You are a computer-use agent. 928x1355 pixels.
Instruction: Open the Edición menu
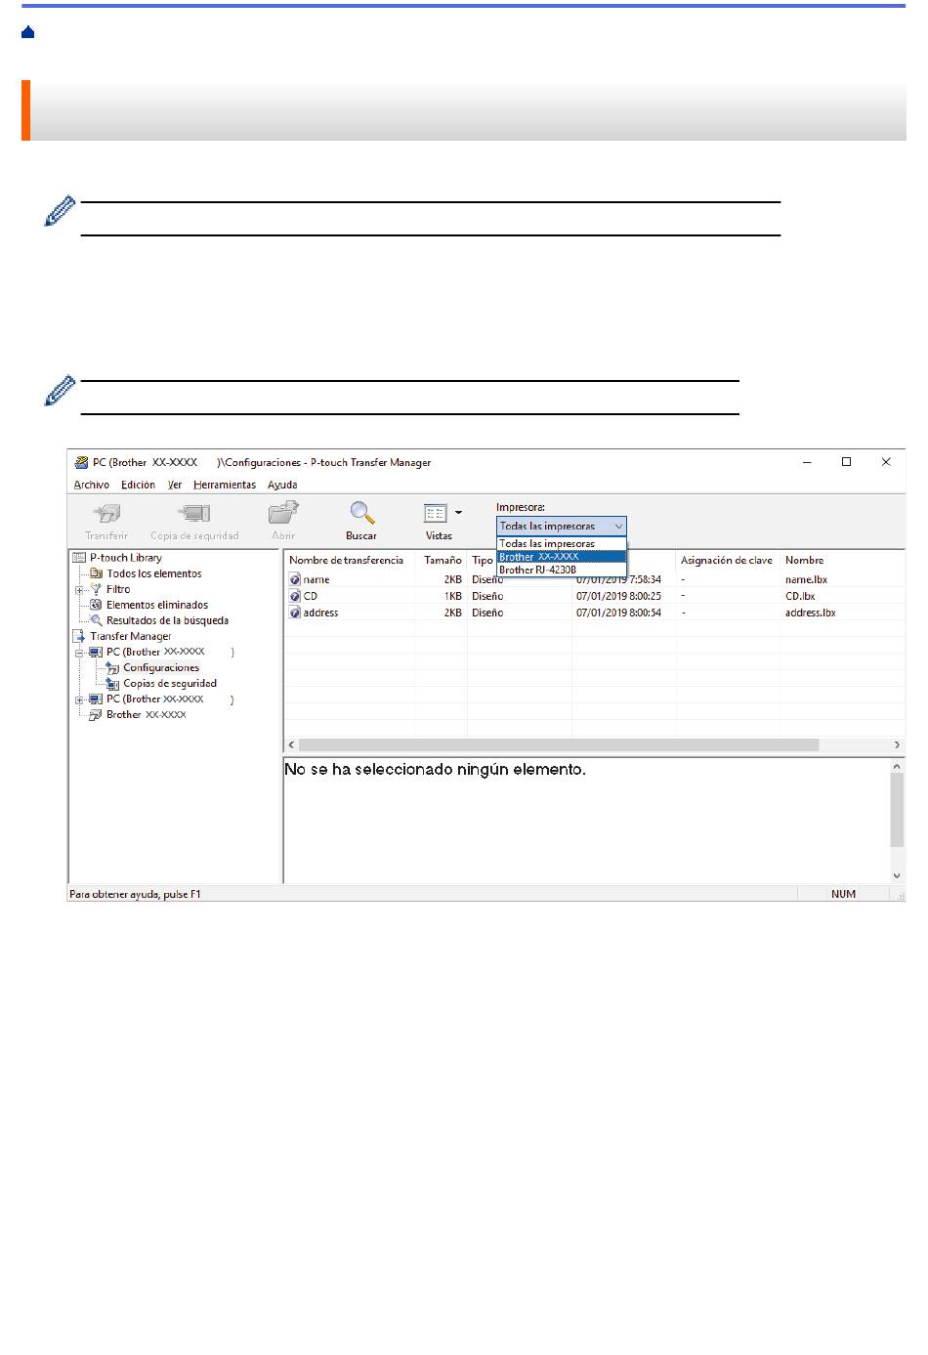tap(138, 485)
